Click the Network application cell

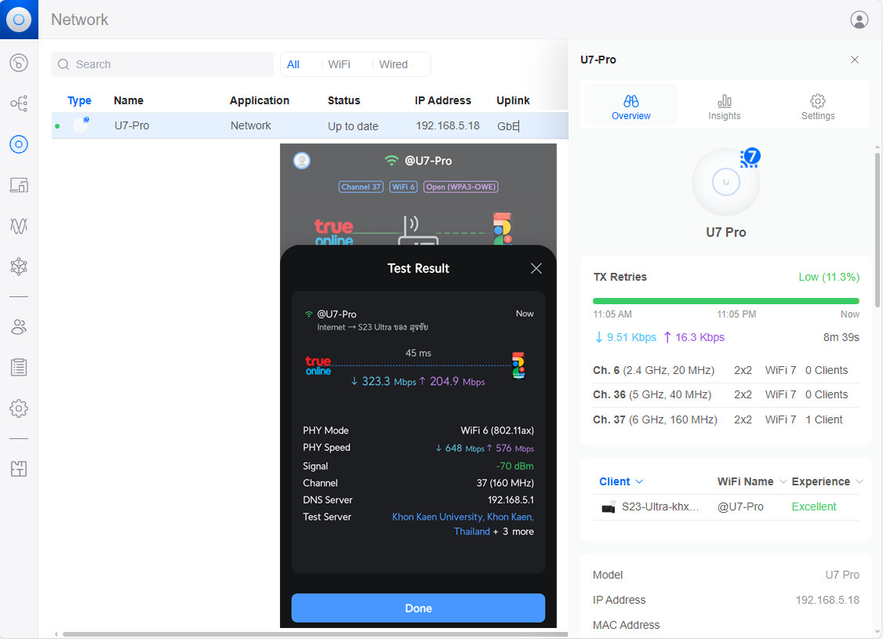(x=251, y=125)
